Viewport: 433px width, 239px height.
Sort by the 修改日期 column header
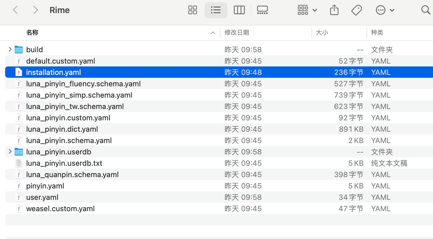[237, 33]
